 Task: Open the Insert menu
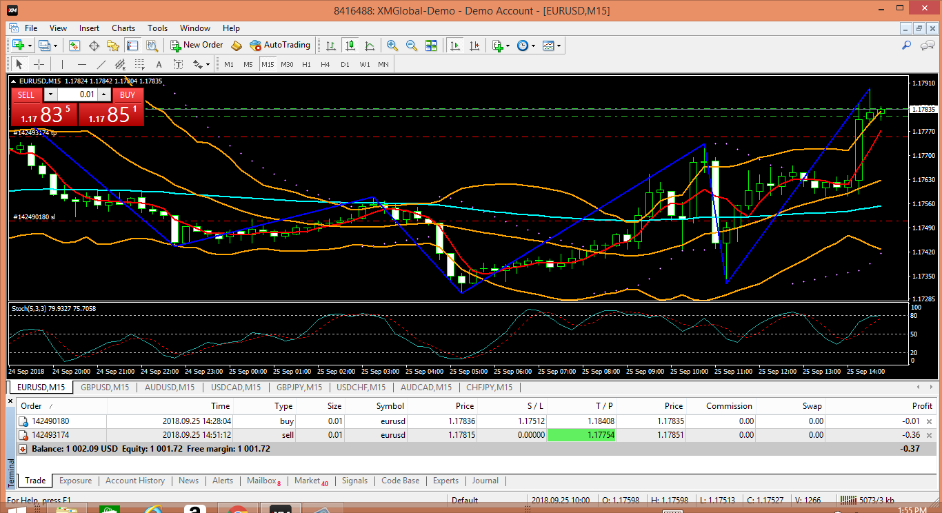pyautogui.click(x=89, y=28)
